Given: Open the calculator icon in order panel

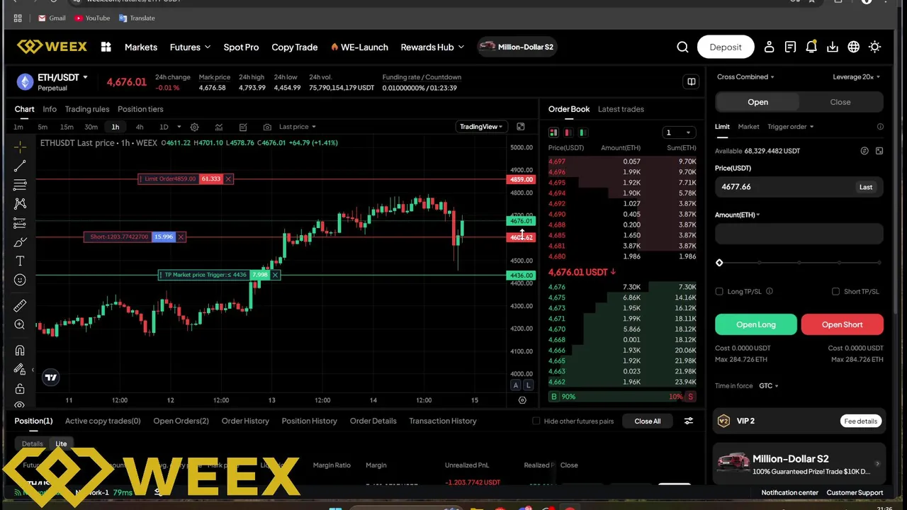Looking at the screenshot, I should (x=879, y=151).
